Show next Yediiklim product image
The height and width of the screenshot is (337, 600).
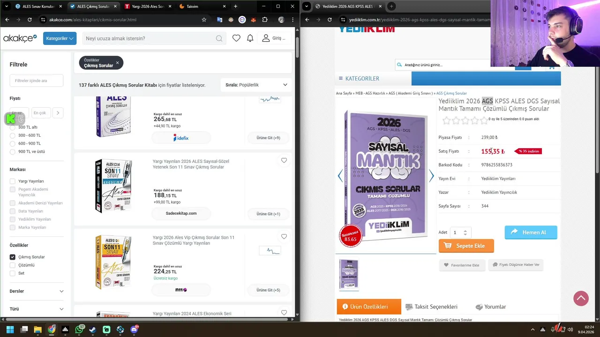(x=431, y=176)
